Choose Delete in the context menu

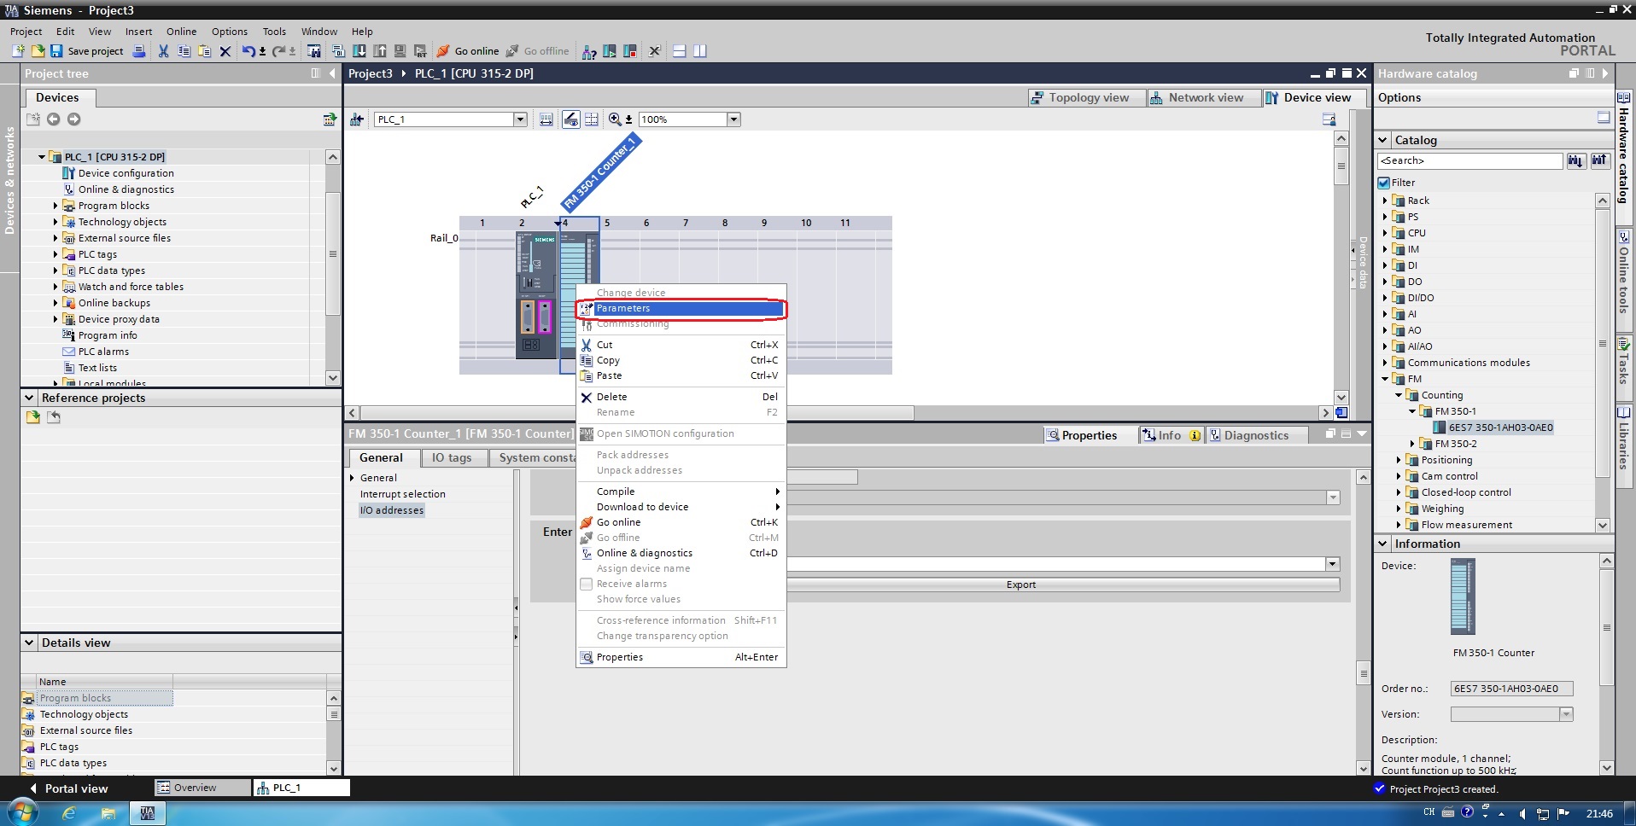tap(681, 397)
